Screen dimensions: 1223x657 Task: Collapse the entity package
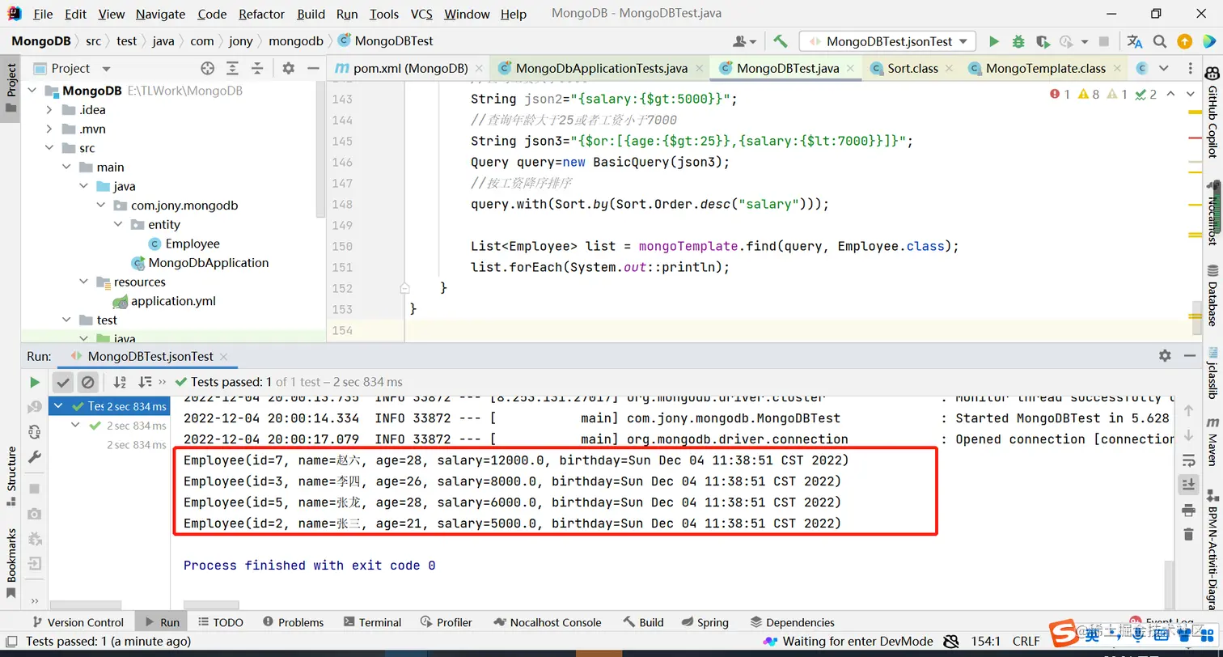coord(118,224)
